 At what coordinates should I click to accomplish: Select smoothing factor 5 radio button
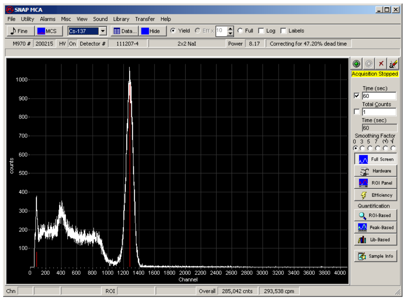point(370,148)
